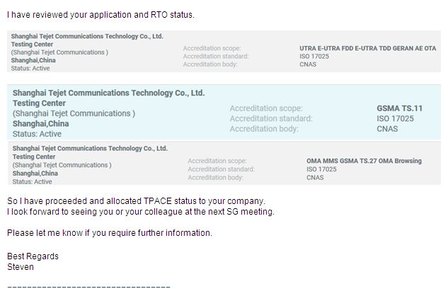This screenshot has height=289, width=448.
Task: Click the sentence 'I have reviewed your application and RTO status.'
Action: click(x=100, y=15)
